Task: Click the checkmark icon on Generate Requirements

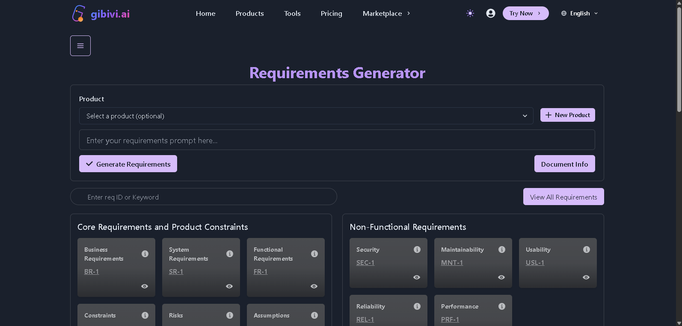Action: click(x=89, y=164)
